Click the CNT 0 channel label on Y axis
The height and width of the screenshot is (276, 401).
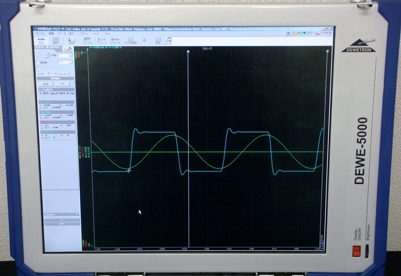(80, 152)
